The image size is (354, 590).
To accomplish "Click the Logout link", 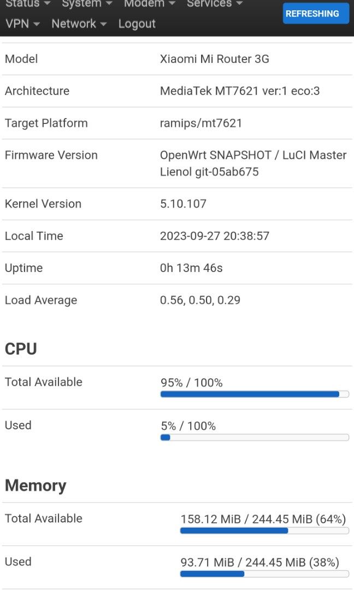I will tap(137, 24).
